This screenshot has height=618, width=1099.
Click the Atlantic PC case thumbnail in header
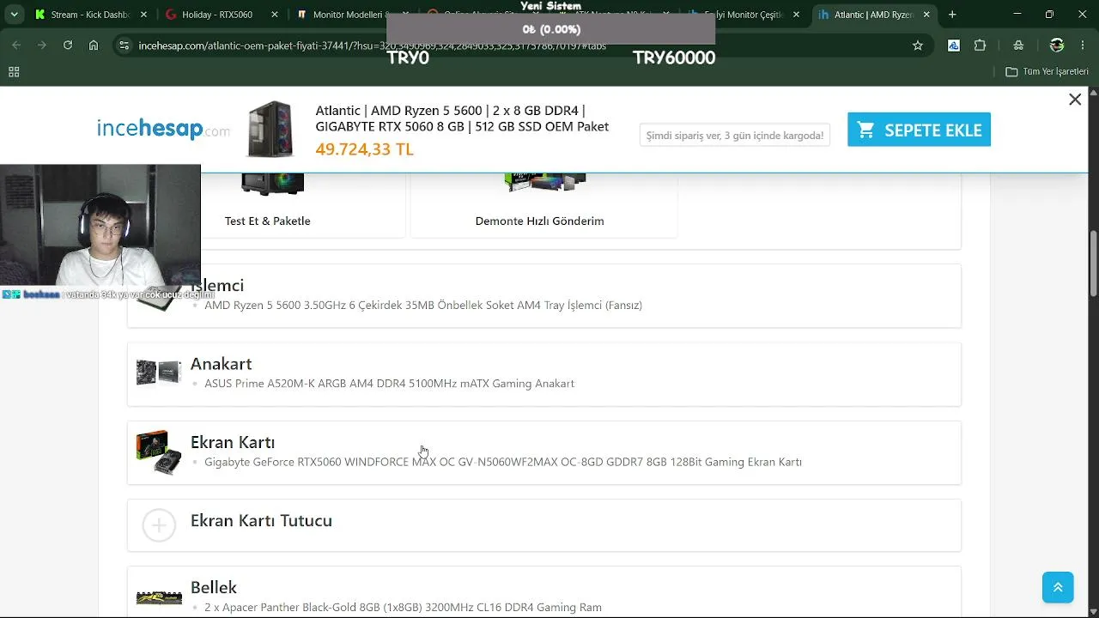pos(270,130)
